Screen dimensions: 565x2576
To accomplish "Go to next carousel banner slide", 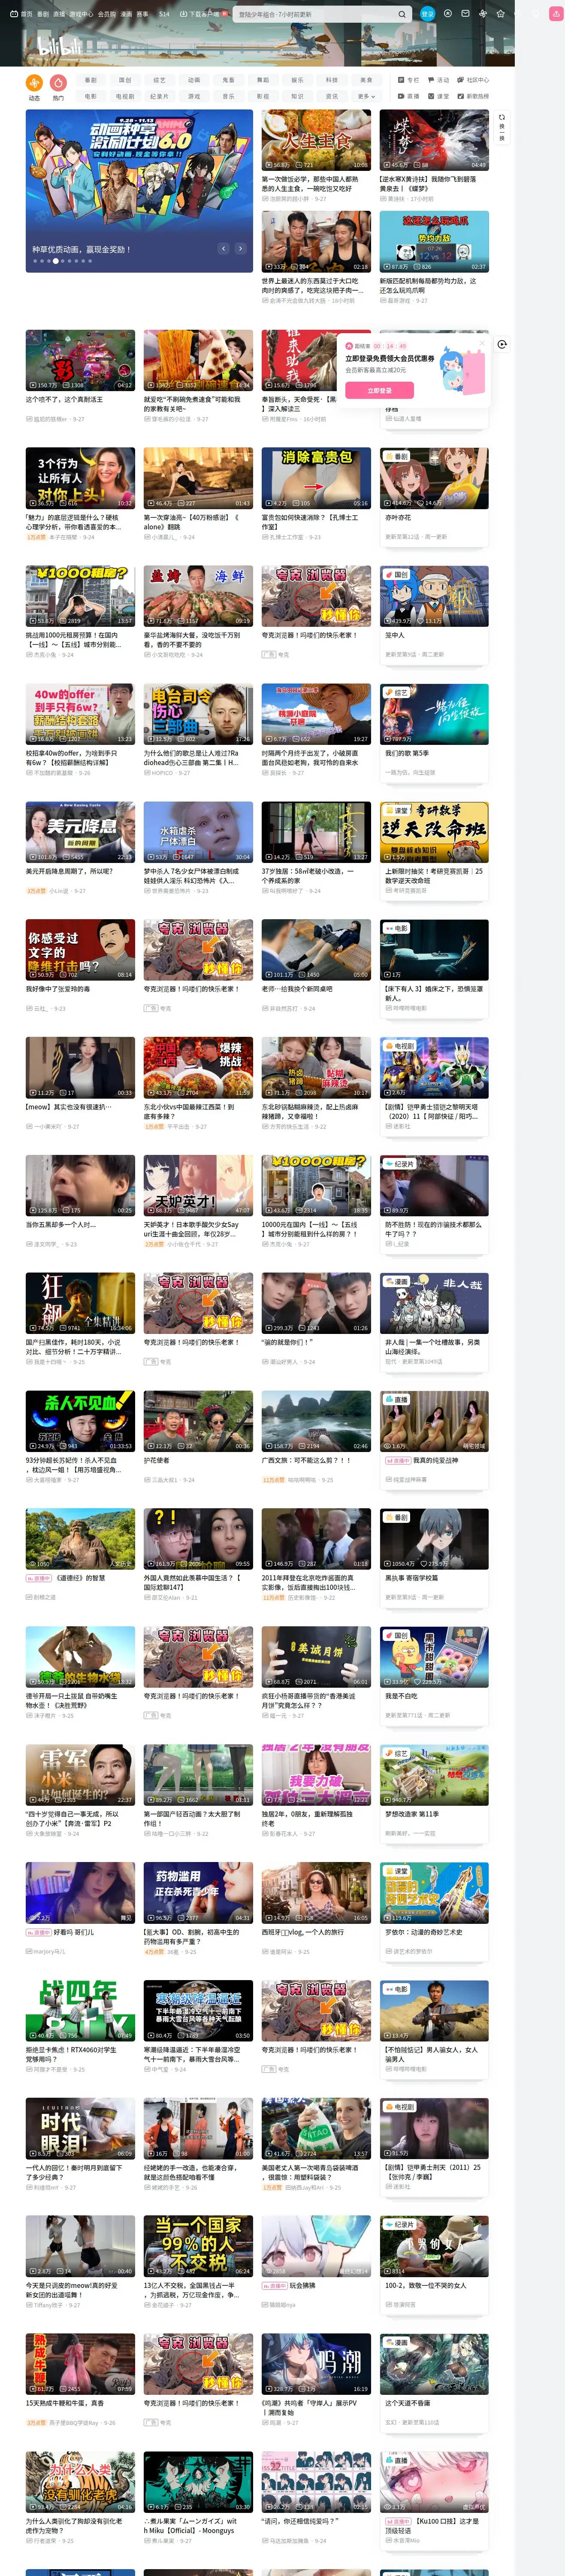I will 240,248.
